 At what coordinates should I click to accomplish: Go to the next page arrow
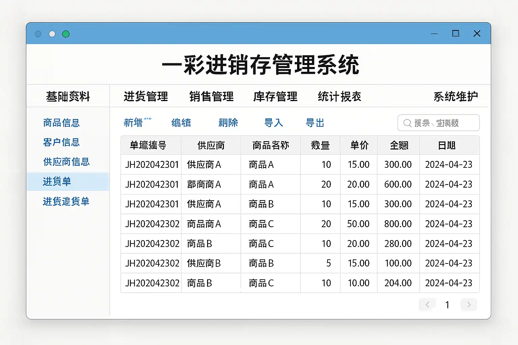[469, 305]
